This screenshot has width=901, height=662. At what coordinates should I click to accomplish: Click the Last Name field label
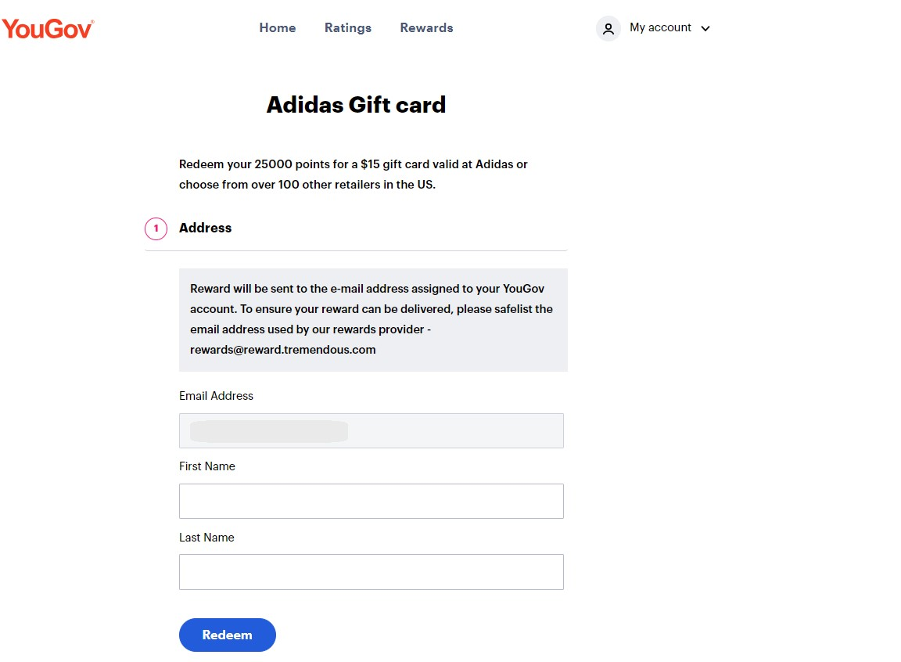pos(206,538)
